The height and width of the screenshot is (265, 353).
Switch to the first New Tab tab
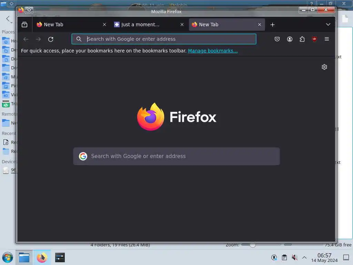(71, 24)
